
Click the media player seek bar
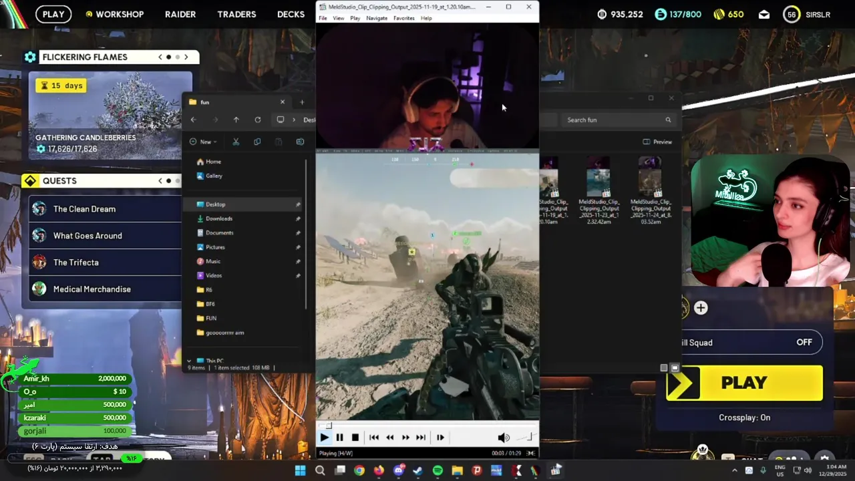coord(427,426)
